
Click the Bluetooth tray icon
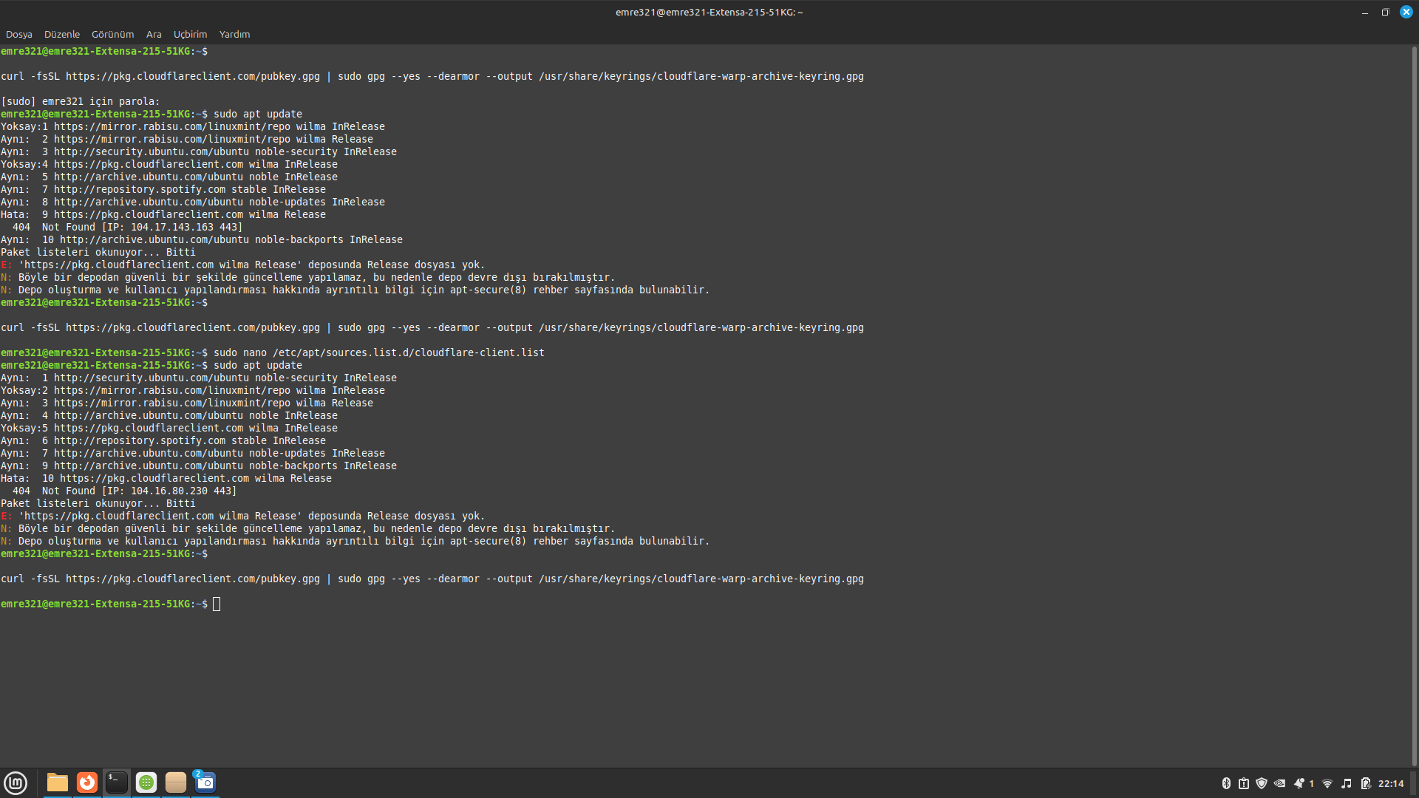coord(1226,783)
